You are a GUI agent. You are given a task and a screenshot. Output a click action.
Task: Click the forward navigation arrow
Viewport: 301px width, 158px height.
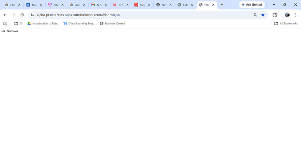tap(14, 15)
